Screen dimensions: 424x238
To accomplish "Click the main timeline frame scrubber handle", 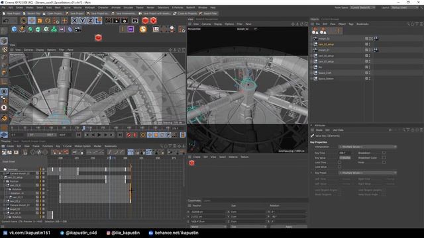I will point(84,128).
